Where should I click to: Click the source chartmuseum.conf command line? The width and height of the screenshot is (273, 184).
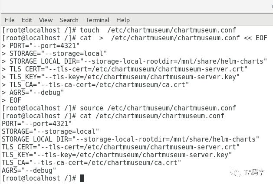pos(119,108)
